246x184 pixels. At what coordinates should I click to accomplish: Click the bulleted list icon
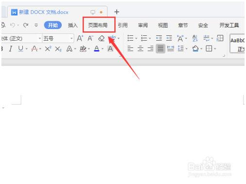click(130, 38)
